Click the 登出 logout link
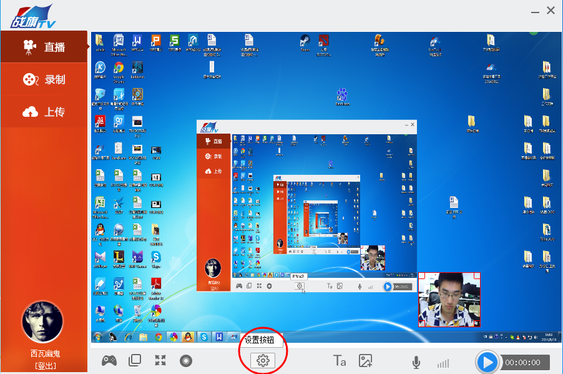 [x=45, y=366]
